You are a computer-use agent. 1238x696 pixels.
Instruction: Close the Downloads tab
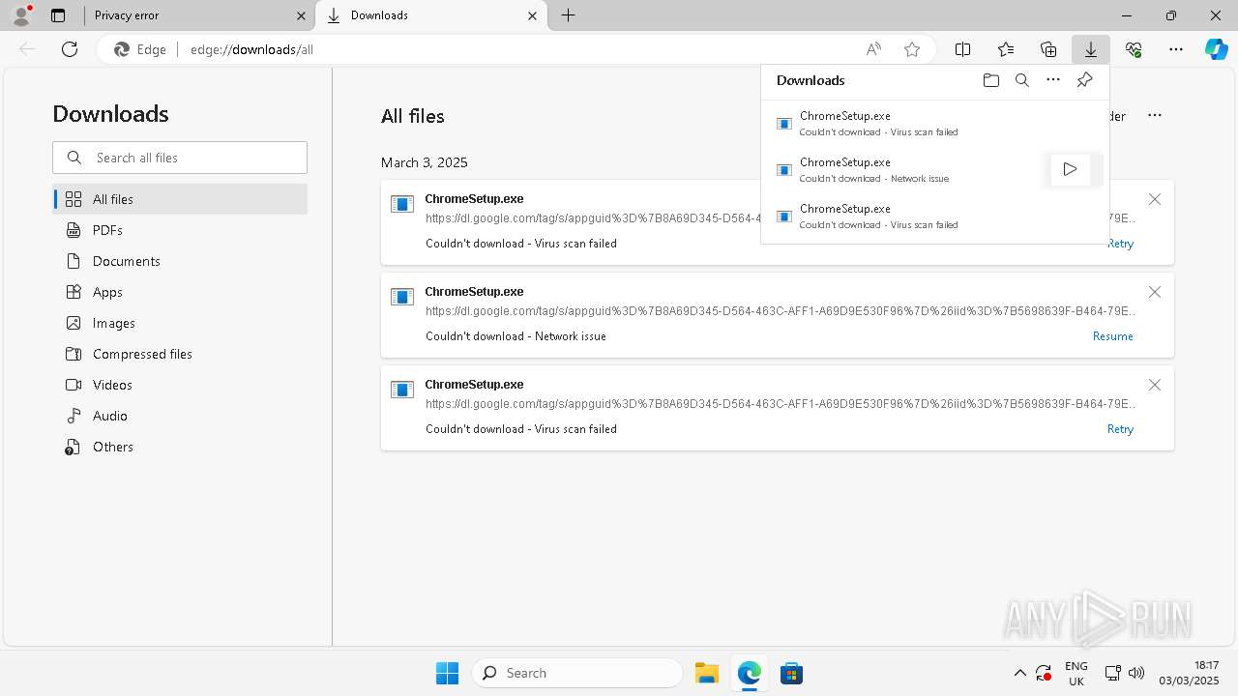(x=532, y=15)
